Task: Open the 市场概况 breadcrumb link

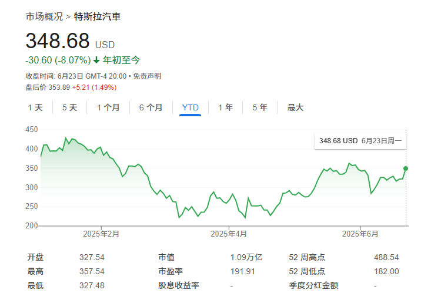Action: 44,16
